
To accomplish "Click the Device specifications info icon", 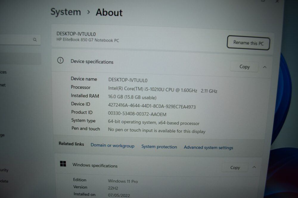I will point(60,60).
